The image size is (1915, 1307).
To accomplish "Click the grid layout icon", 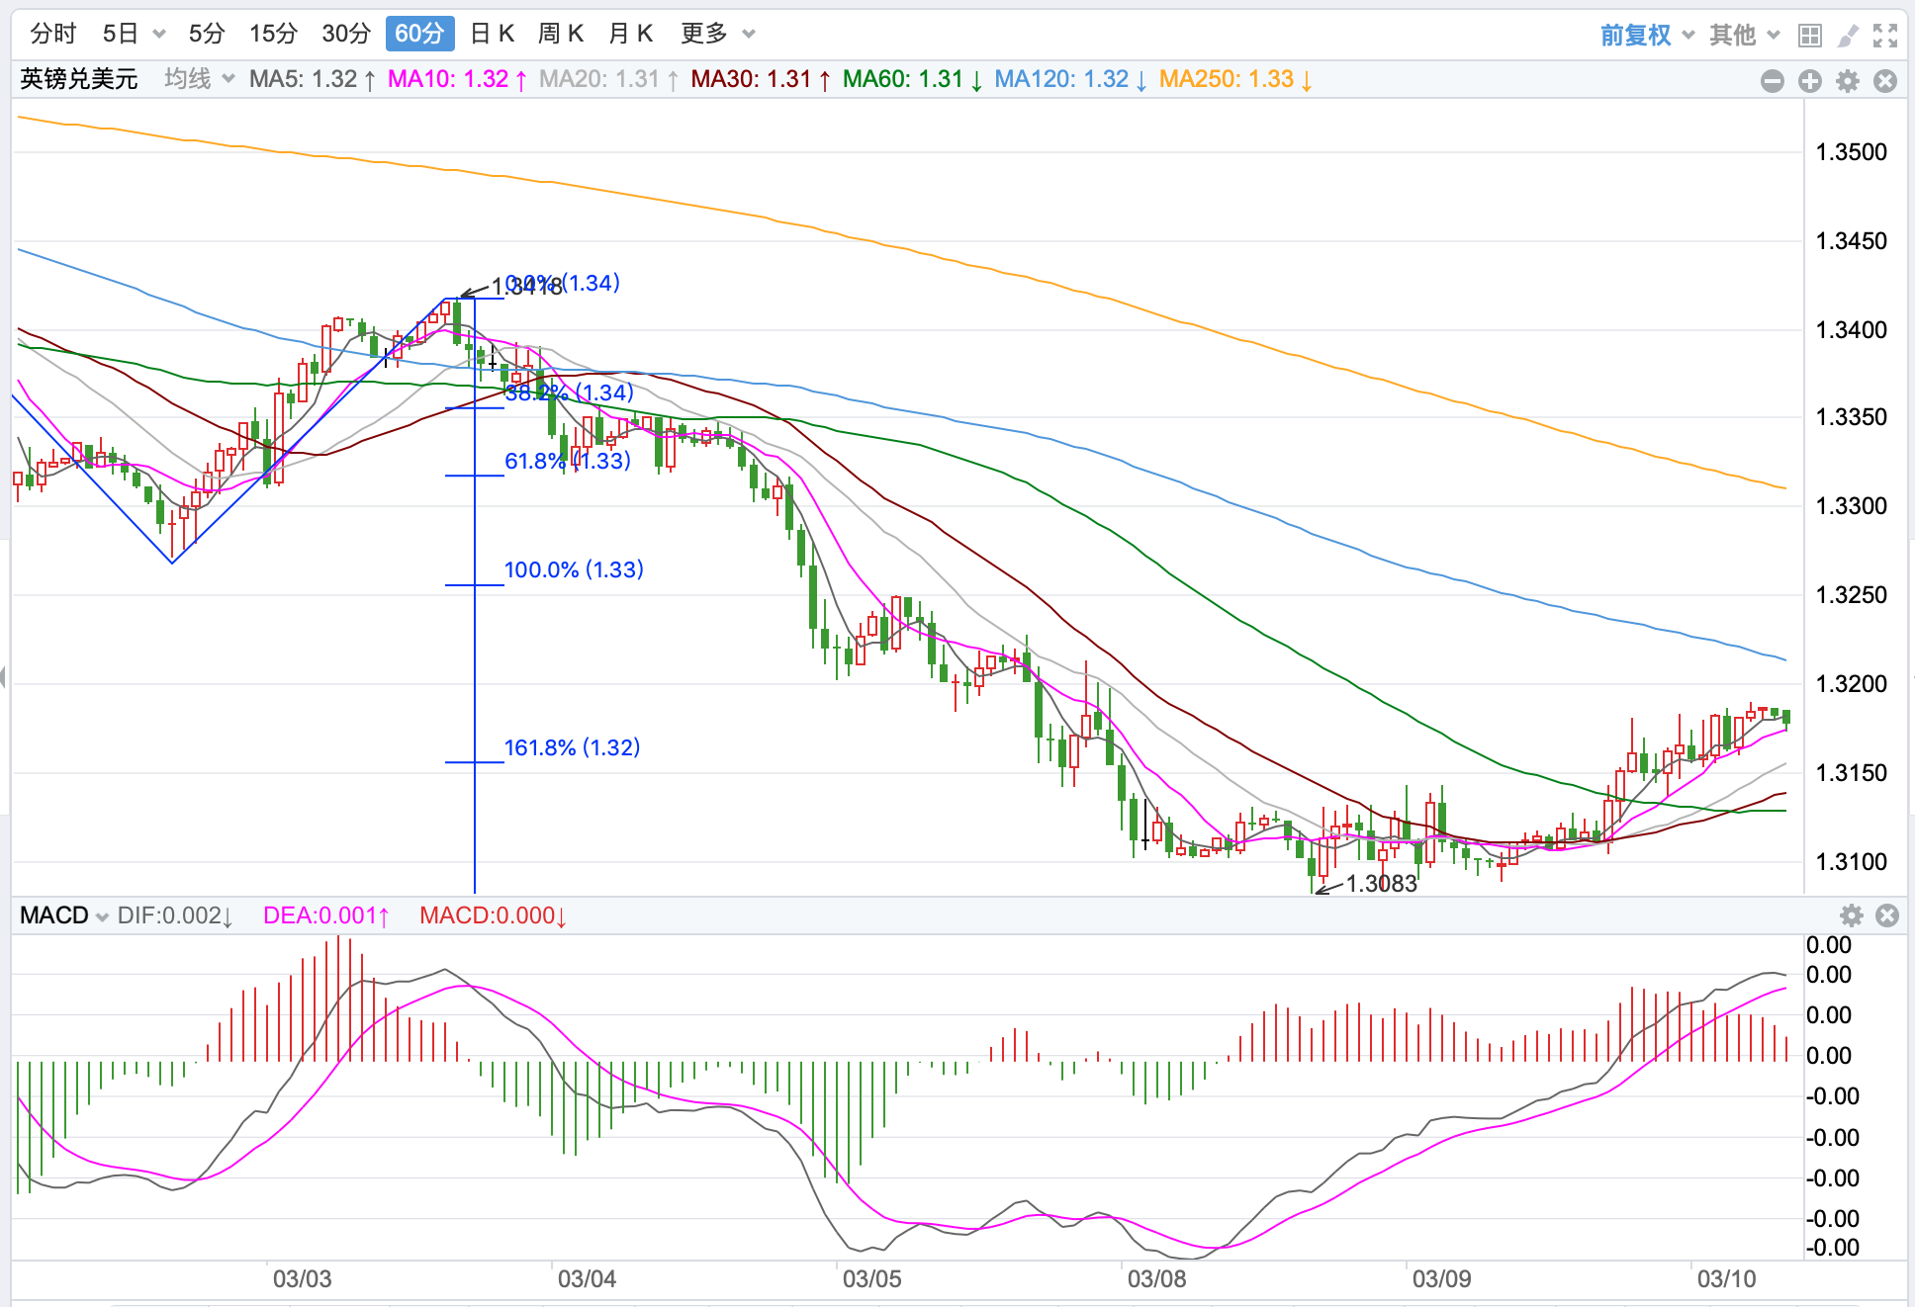I will point(1809,36).
